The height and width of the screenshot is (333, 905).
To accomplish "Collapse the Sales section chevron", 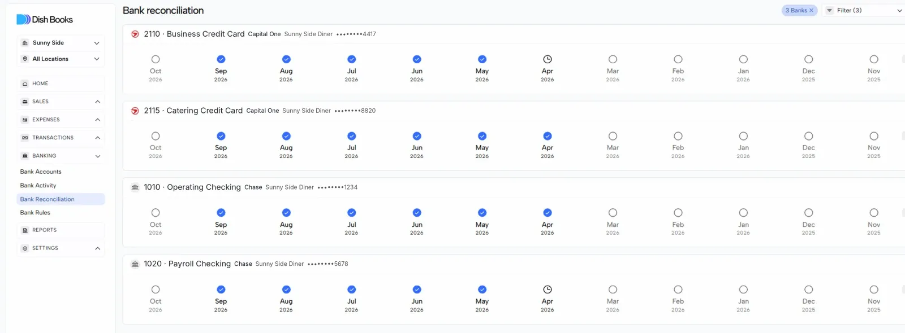I will [x=97, y=102].
